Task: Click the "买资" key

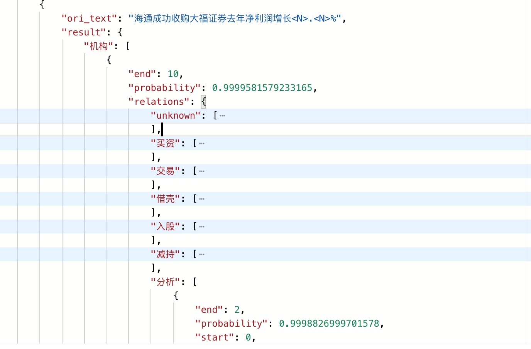Action: tap(165, 143)
